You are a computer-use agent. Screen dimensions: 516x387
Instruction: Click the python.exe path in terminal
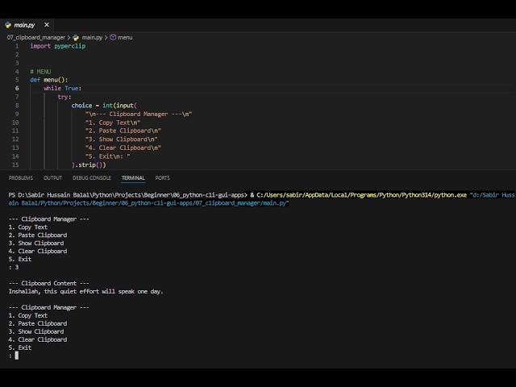click(x=362, y=195)
